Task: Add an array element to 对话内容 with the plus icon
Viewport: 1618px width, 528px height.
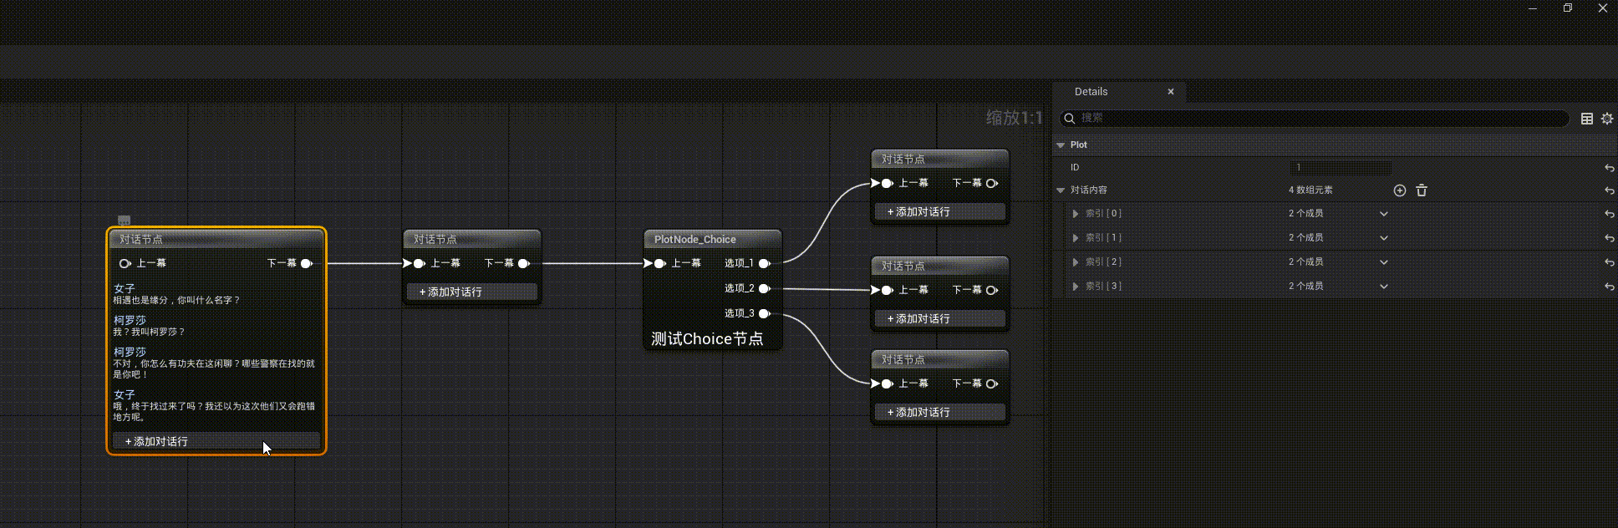Action: click(1400, 190)
